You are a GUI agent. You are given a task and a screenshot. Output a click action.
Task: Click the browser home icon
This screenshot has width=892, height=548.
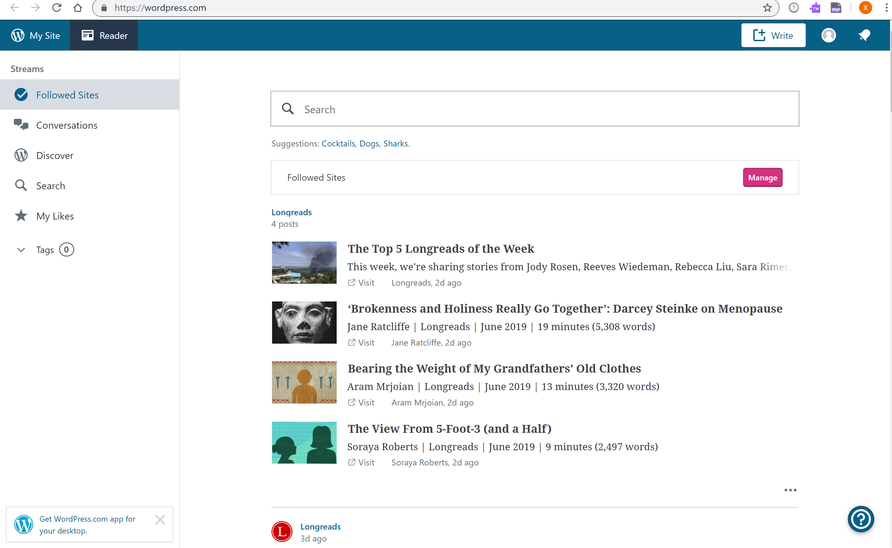[78, 8]
